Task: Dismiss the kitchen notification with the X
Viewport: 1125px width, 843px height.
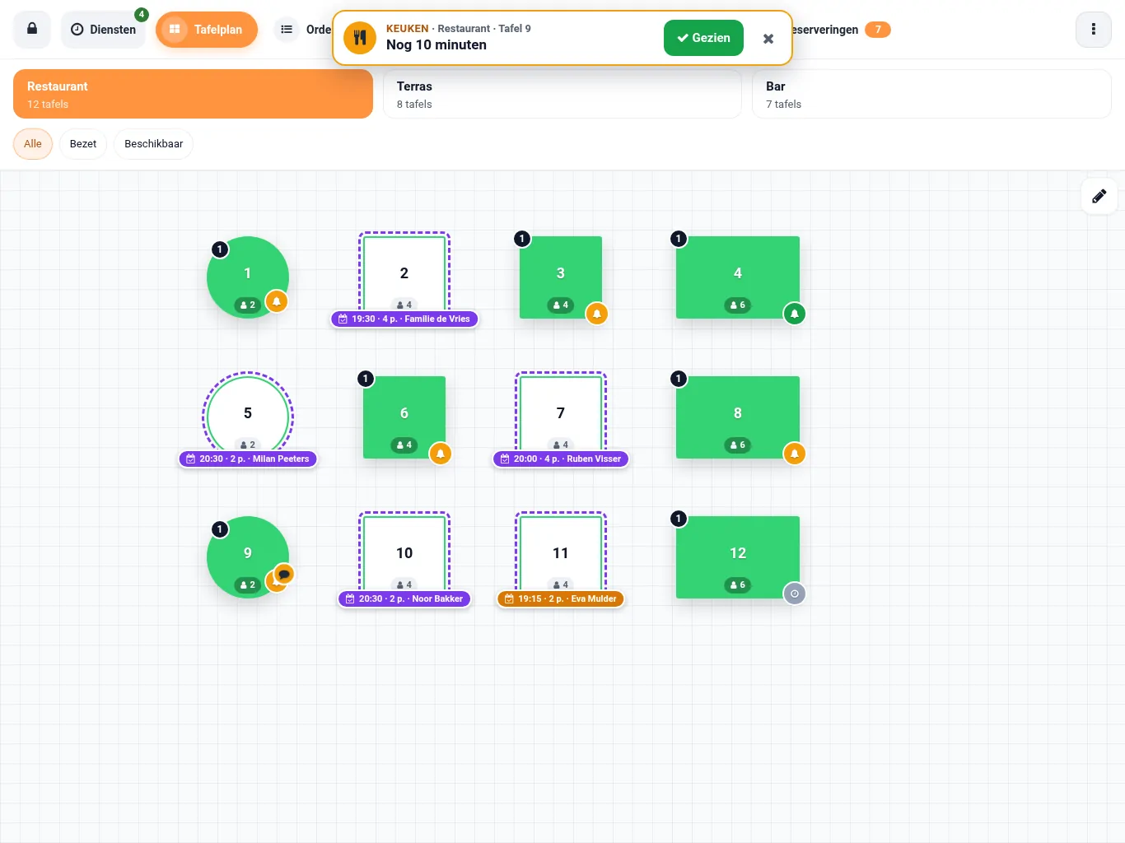Action: (768, 39)
